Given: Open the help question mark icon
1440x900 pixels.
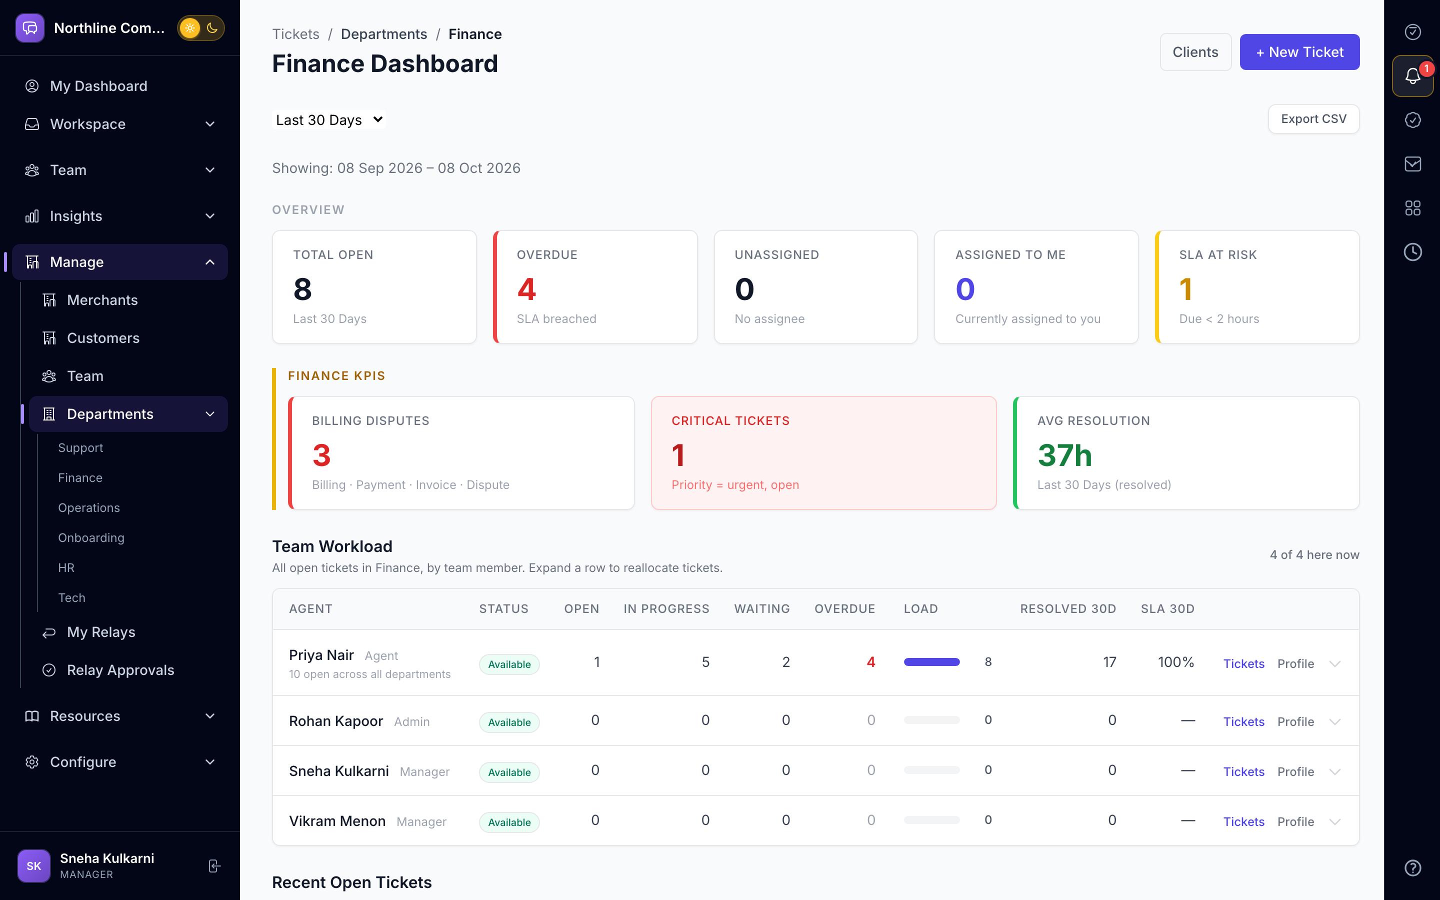Looking at the screenshot, I should (x=1412, y=868).
